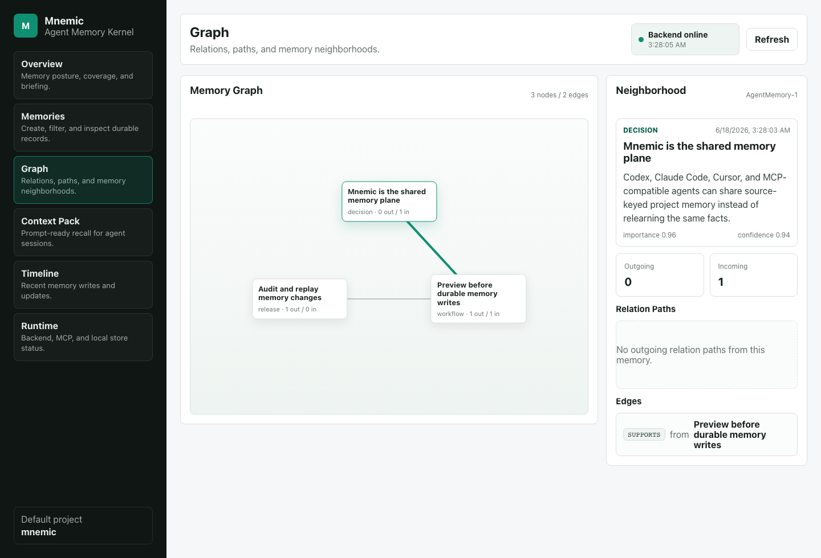821x558 pixels.
Task: Click the SUPPORTS relation tag
Action: 644,434
